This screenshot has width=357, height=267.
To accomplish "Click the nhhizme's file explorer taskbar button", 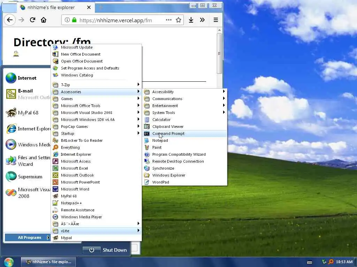I will click(x=48, y=262).
